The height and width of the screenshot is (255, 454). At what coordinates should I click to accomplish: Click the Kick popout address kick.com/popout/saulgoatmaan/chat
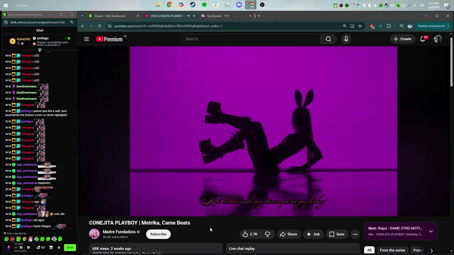(x=38, y=22)
